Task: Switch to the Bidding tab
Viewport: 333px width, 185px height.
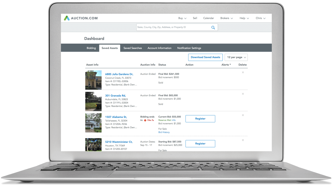Action: 91,48
